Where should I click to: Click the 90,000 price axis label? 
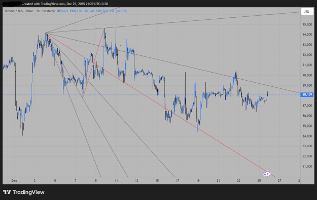point(307,75)
